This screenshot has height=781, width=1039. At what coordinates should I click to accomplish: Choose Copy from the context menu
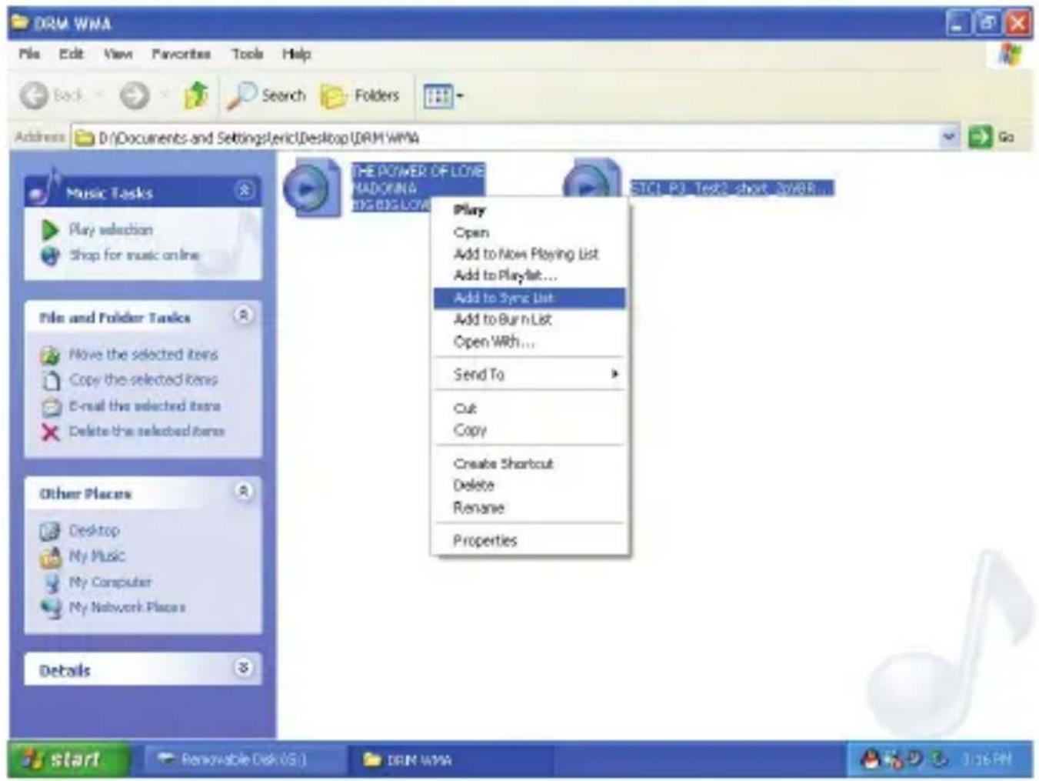coord(530,430)
